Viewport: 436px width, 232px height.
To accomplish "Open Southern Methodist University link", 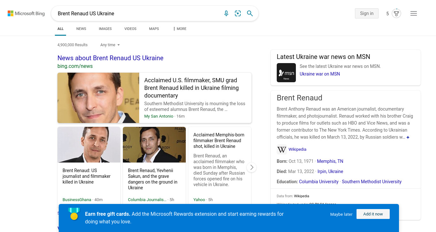I will point(372,182).
